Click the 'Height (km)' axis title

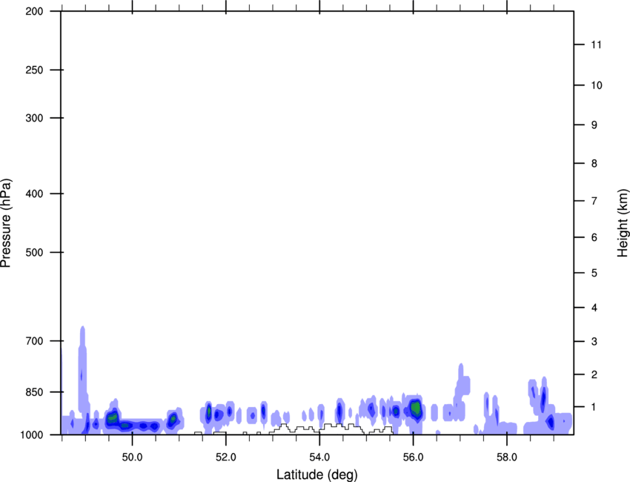pyautogui.click(x=623, y=223)
